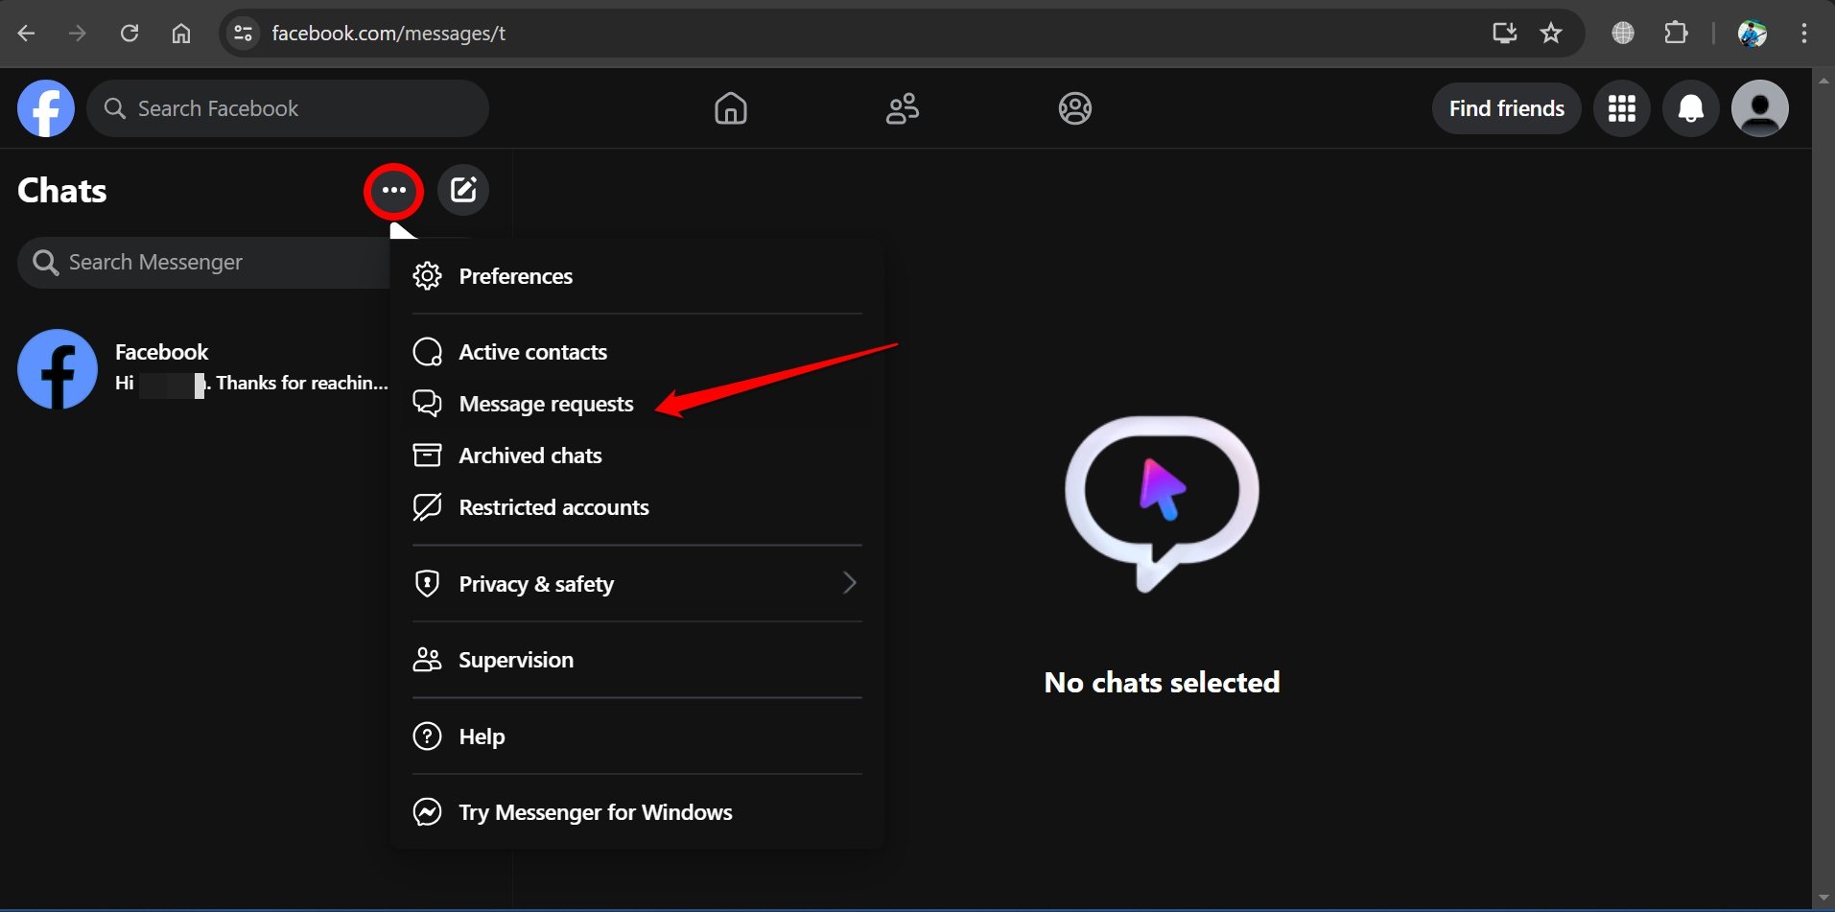This screenshot has width=1835, height=912.
Task: Choose Try Messenger for Windows
Action: point(637,812)
